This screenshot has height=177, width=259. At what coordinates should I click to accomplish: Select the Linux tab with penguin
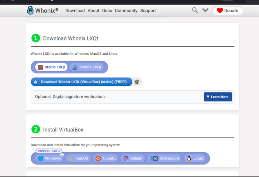[x=195, y=158]
